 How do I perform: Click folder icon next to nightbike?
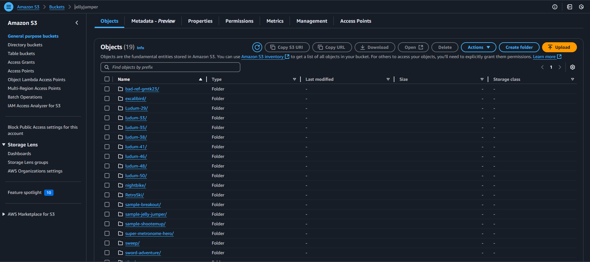[x=121, y=185]
